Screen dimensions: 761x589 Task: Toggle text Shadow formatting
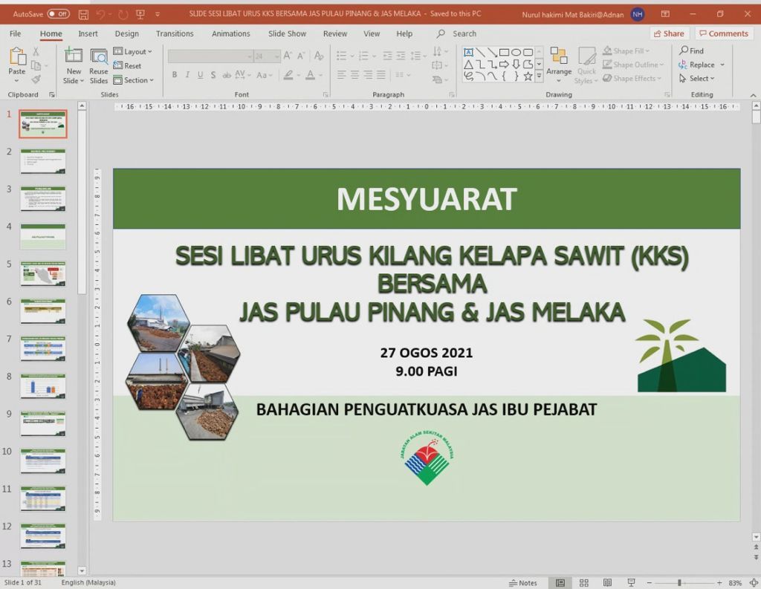coord(213,75)
